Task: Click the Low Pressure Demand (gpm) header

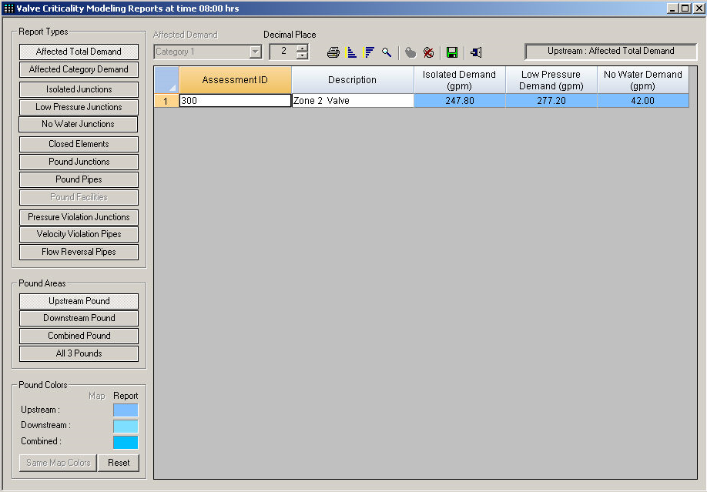Action: [x=551, y=80]
